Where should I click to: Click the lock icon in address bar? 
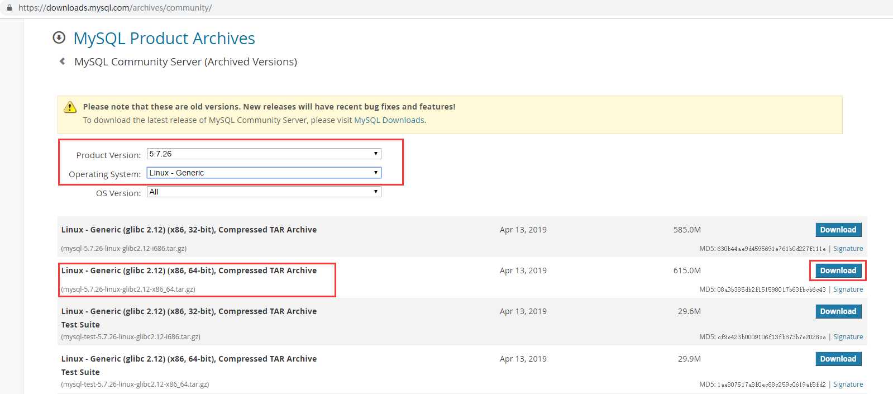click(9, 8)
